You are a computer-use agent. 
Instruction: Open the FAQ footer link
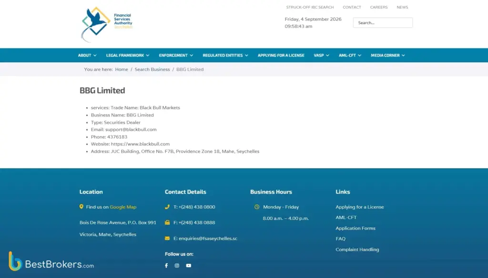pyautogui.click(x=340, y=239)
